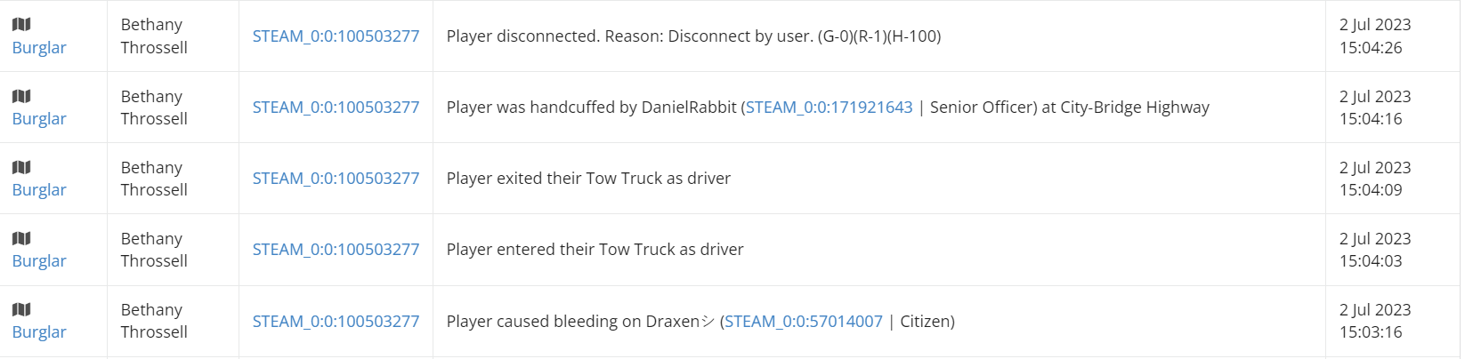
Task: Open Burglar link in entered Tow Truck row
Action: 39,261
